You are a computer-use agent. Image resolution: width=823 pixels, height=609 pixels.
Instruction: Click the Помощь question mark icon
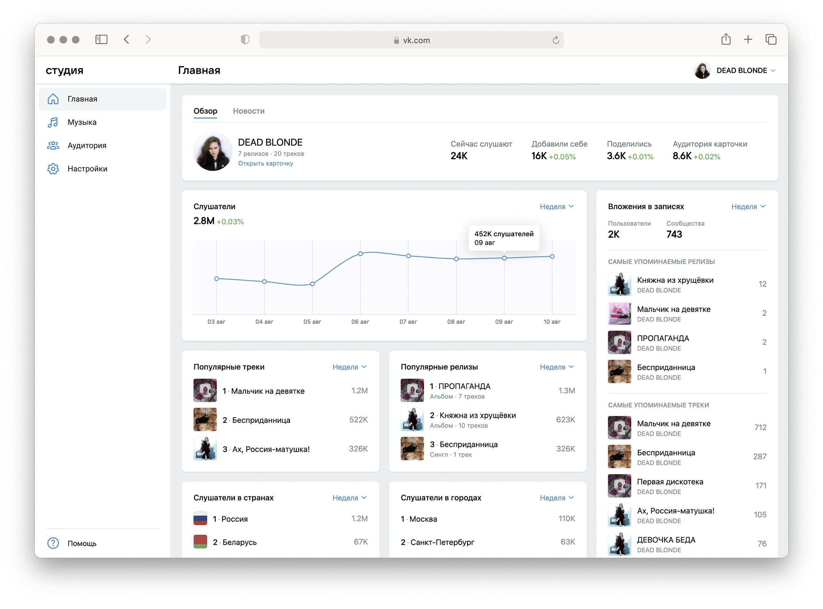53,543
